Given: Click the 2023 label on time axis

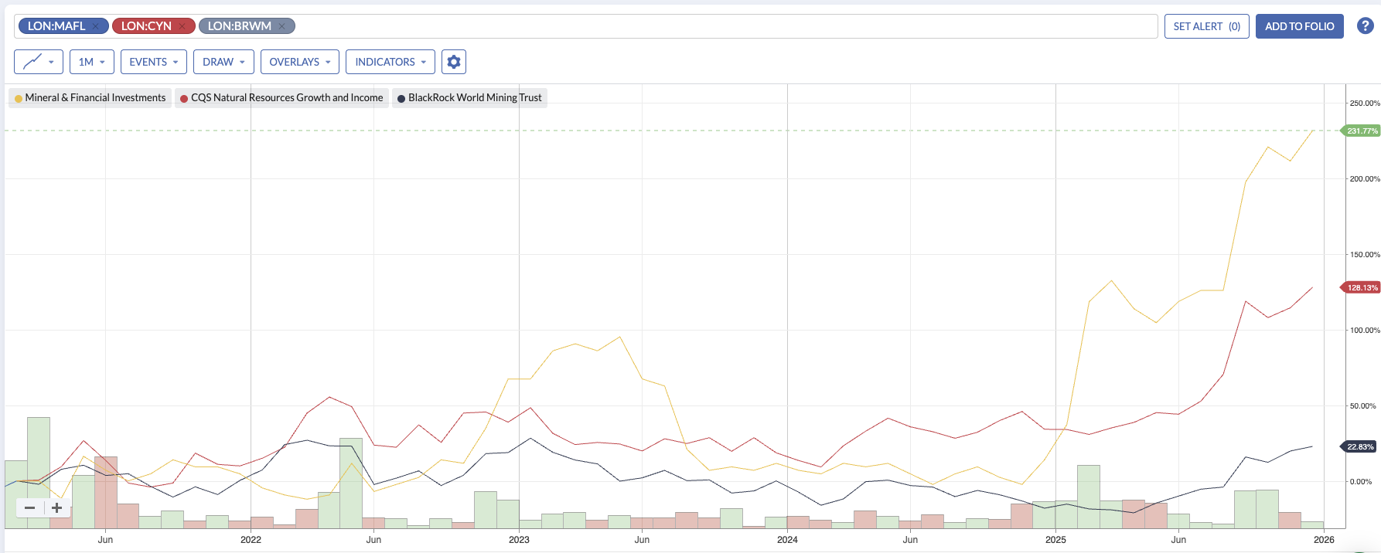Looking at the screenshot, I should click(519, 540).
